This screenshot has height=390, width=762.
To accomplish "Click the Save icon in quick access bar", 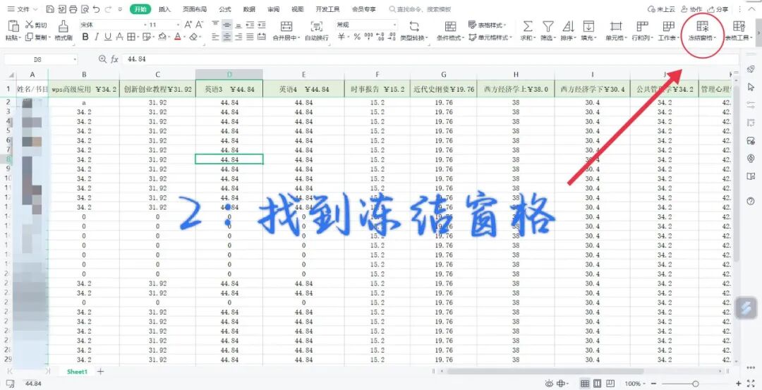I will click(x=50, y=9).
